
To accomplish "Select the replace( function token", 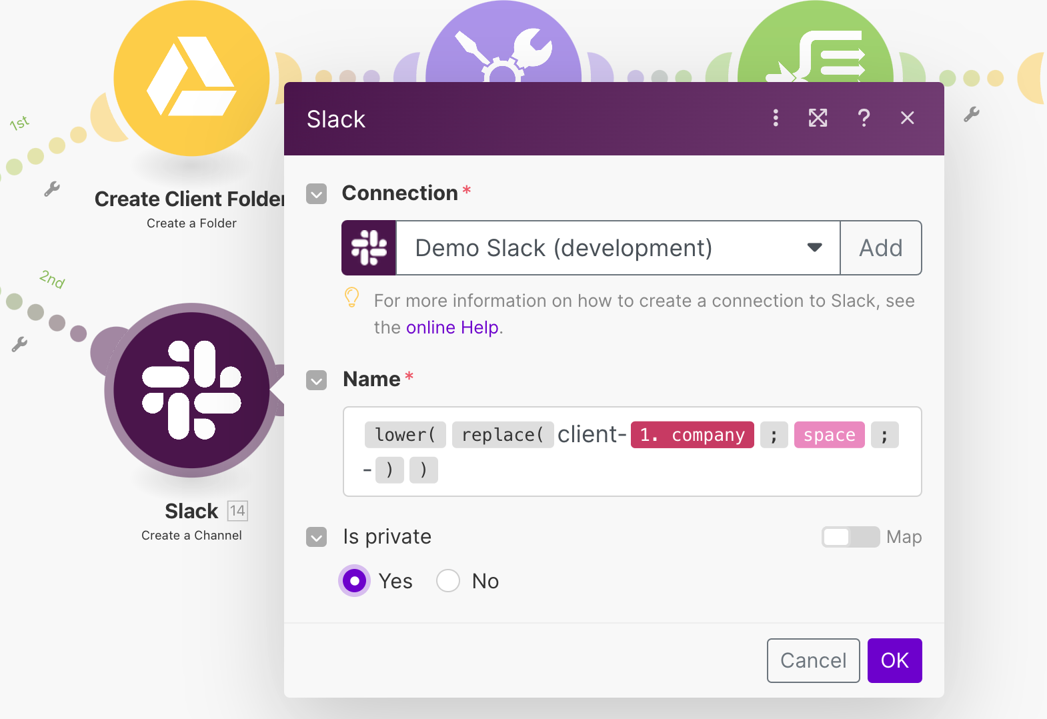I will tap(503, 435).
